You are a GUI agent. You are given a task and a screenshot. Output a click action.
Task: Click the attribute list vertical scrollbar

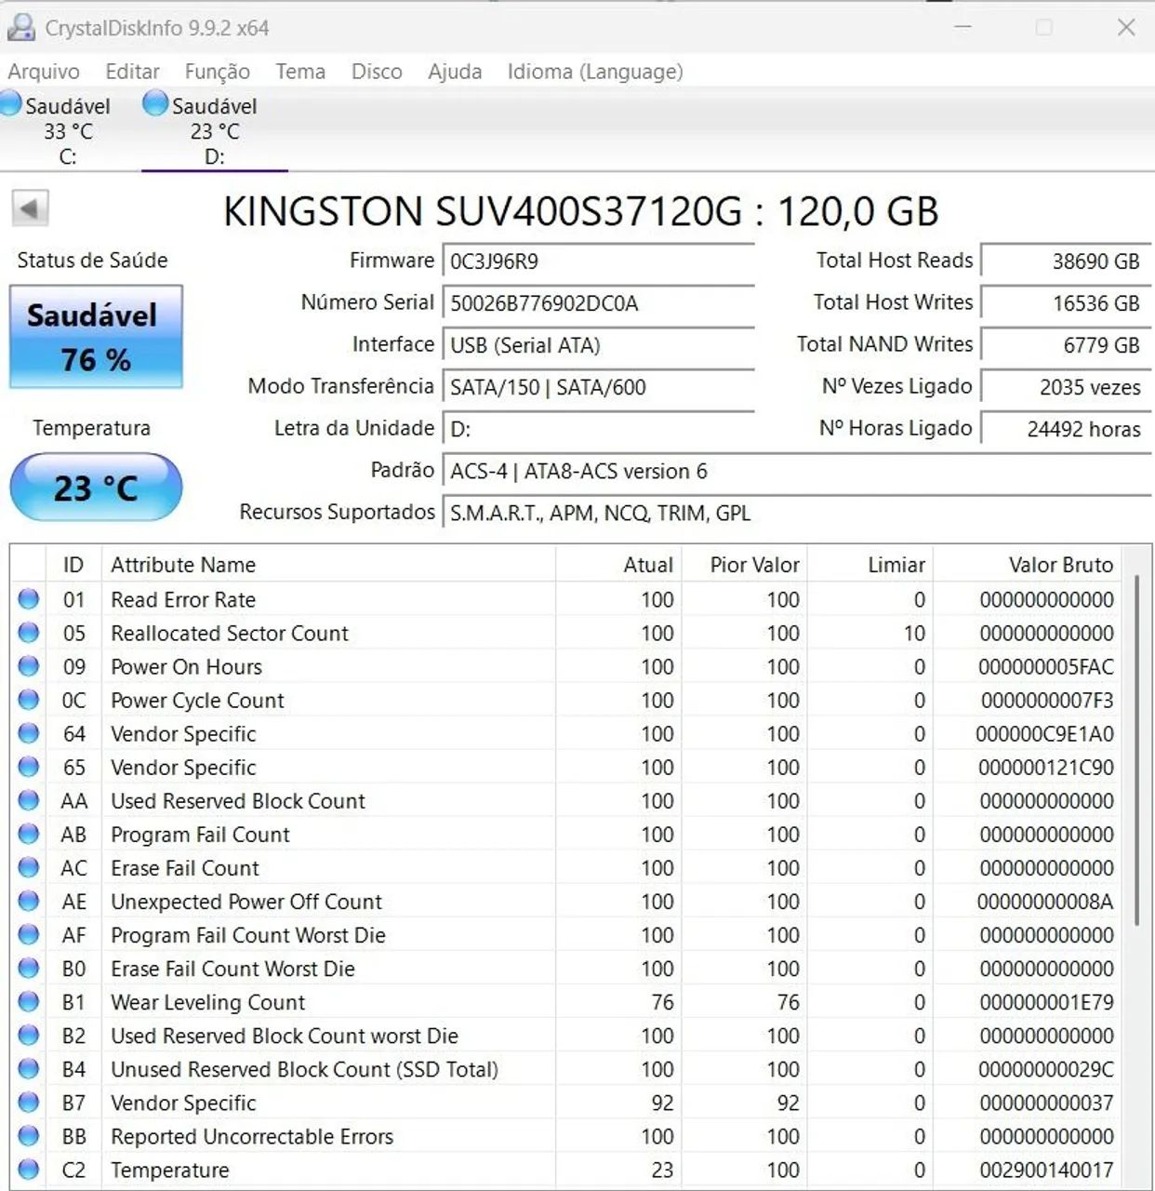click(x=1136, y=750)
